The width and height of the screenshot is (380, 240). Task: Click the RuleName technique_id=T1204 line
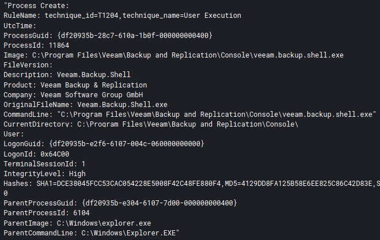pos(122,16)
